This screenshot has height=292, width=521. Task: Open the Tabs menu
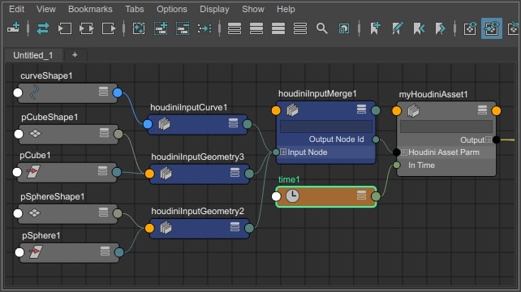[x=134, y=9]
